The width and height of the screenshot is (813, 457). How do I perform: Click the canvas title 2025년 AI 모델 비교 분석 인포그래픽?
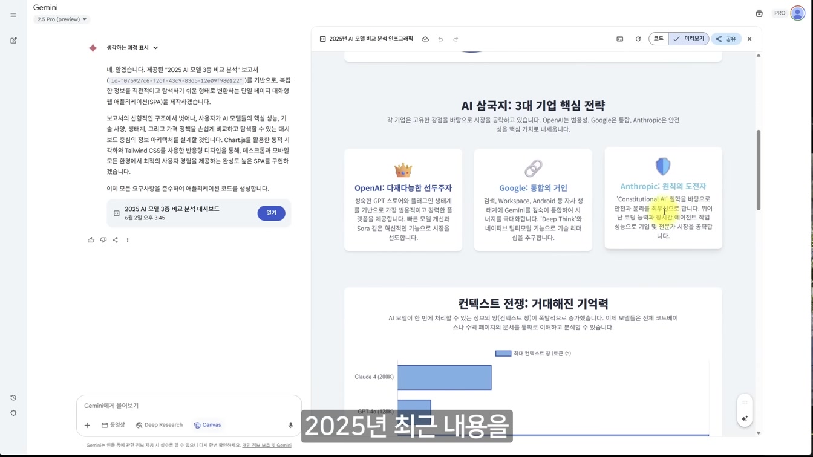coord(371,39)
